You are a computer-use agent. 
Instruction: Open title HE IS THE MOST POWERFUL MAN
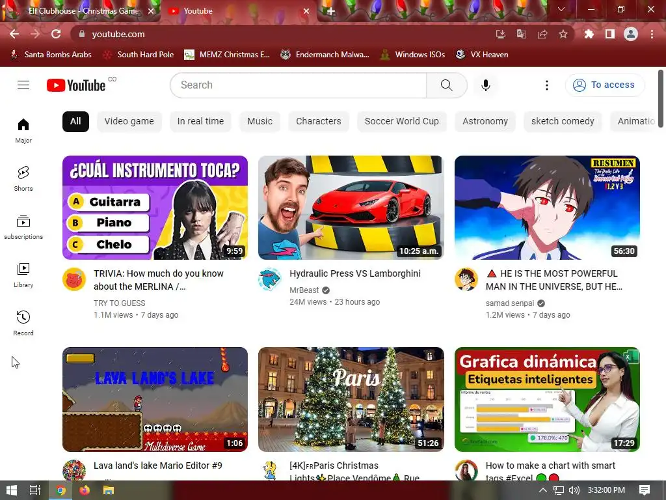pos(554,280)
